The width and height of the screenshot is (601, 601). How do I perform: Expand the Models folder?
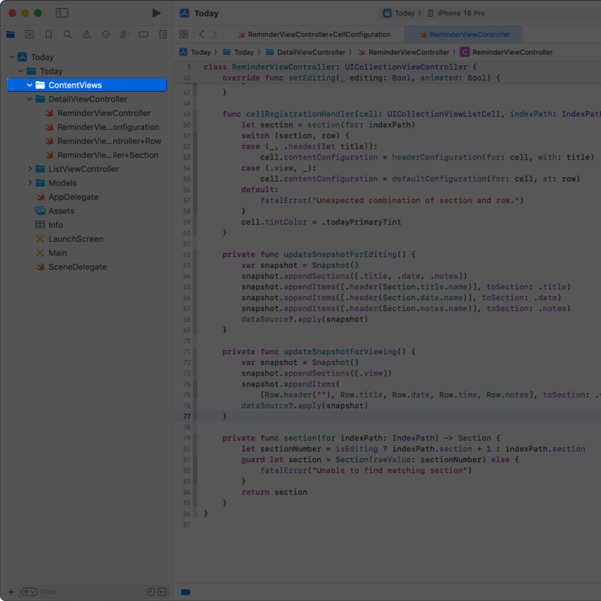[29, 183]
